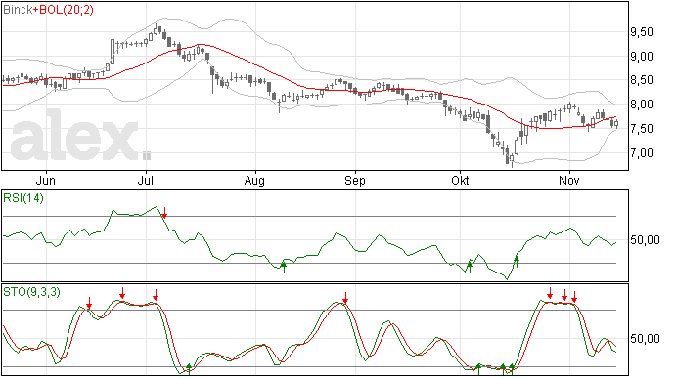Click the Jun month label on time axis
Image resolution: width=675 pixels, height=378 pixels.
click(46, 181)
